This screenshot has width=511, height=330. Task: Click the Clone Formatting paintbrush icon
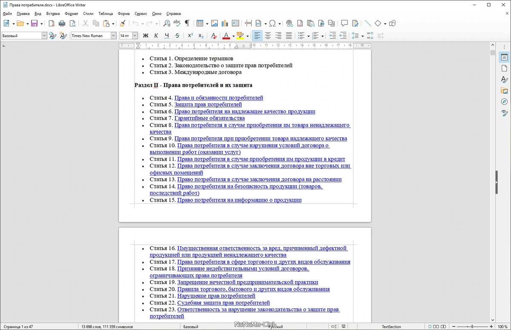[122, 23]
